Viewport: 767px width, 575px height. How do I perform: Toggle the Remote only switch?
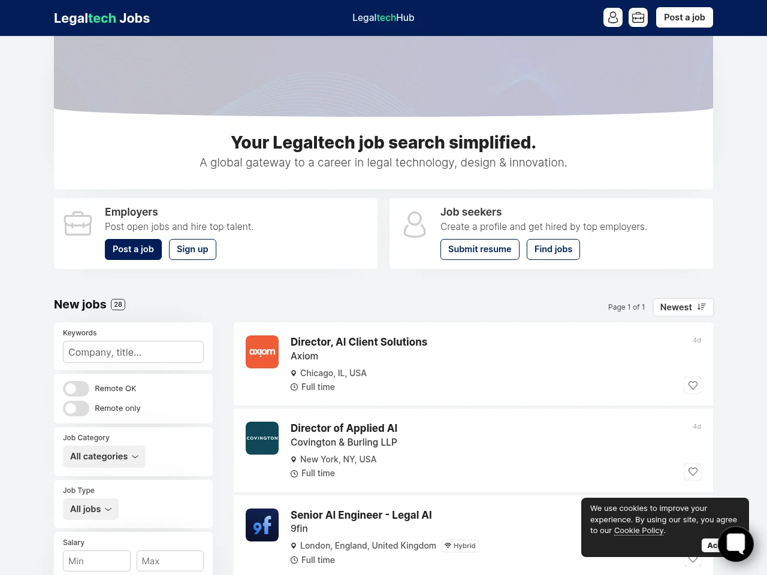(76, 408)
